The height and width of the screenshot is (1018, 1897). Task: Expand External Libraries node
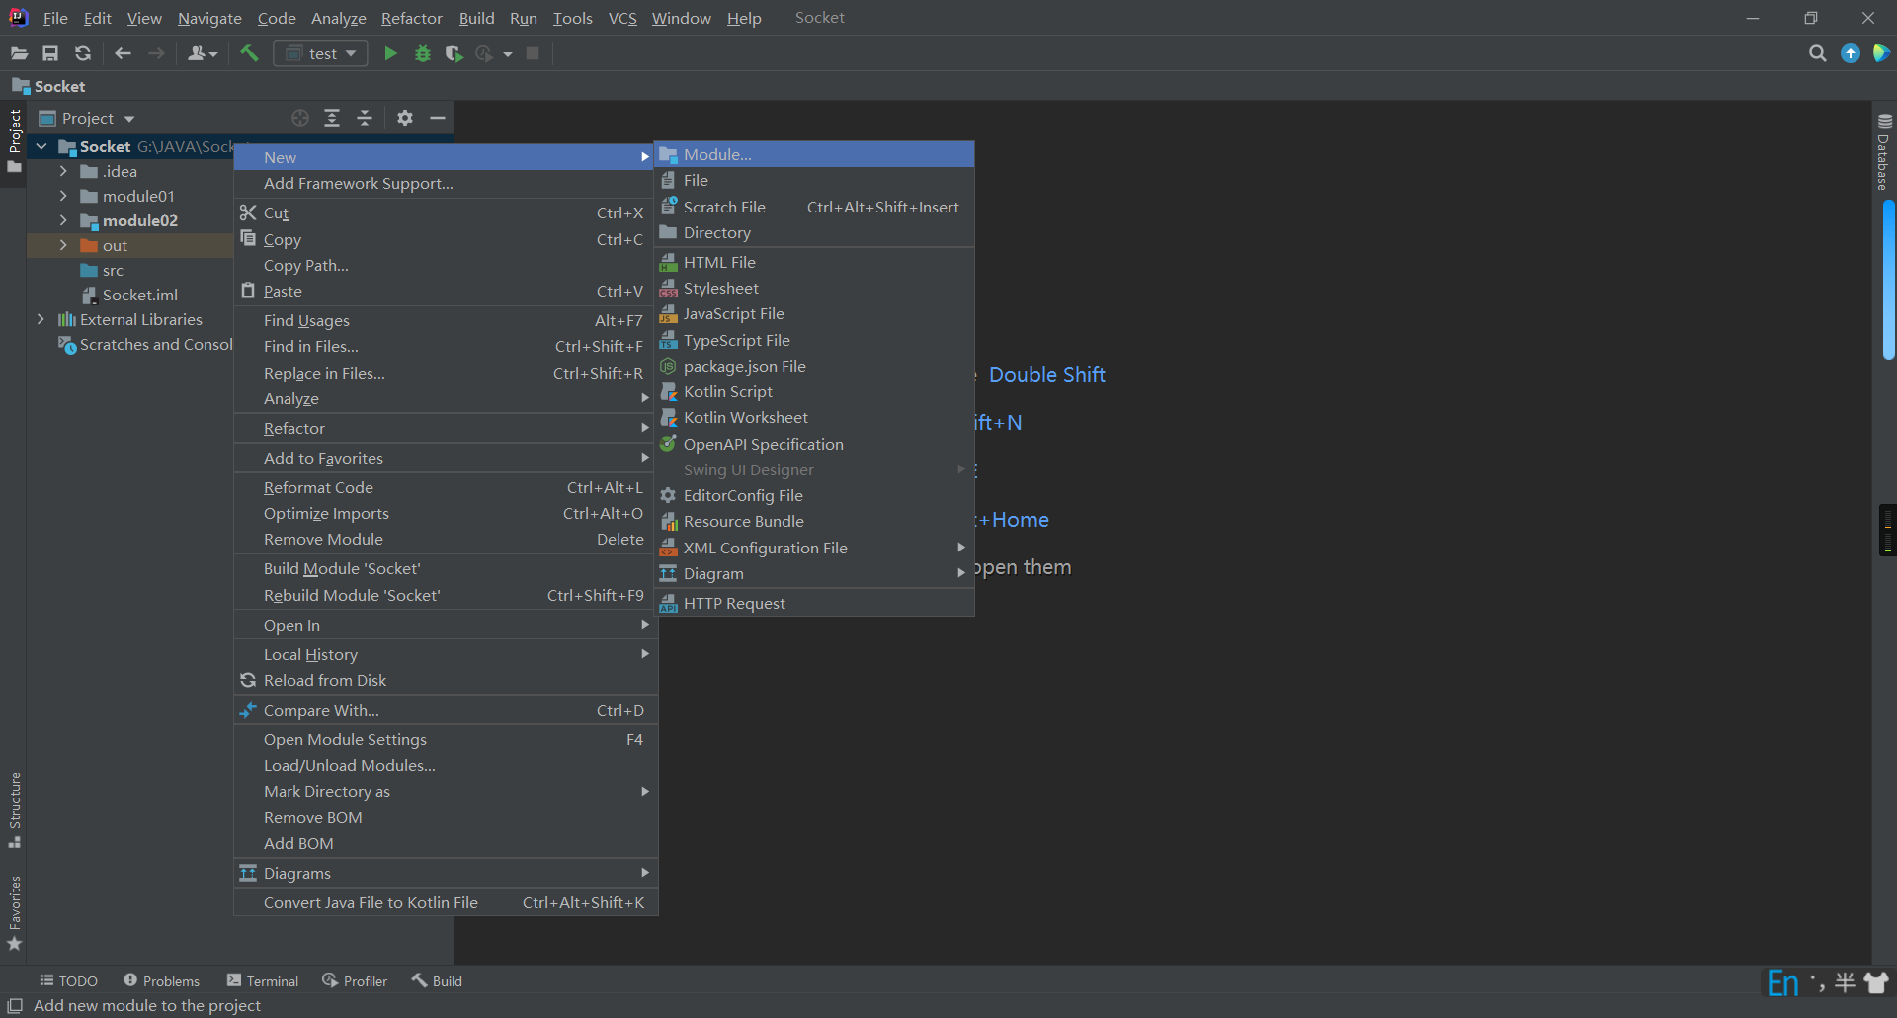coord(41,319)
